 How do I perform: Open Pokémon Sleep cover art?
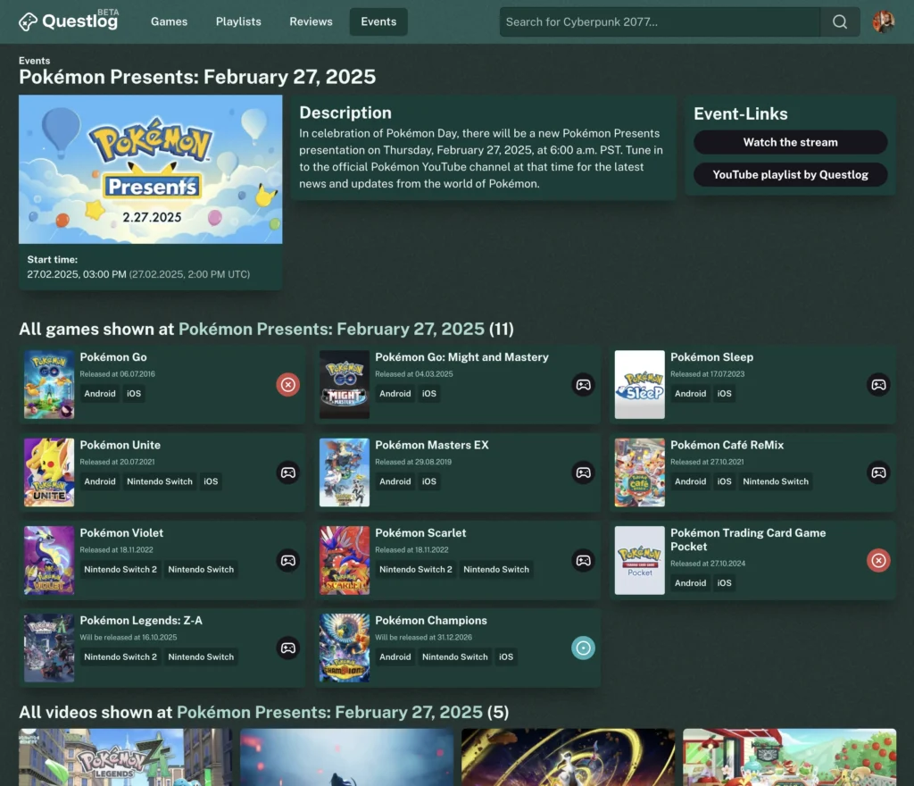[639, 384]
